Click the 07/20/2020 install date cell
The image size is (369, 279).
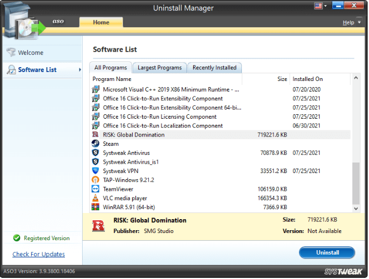(x=306, y=89)
